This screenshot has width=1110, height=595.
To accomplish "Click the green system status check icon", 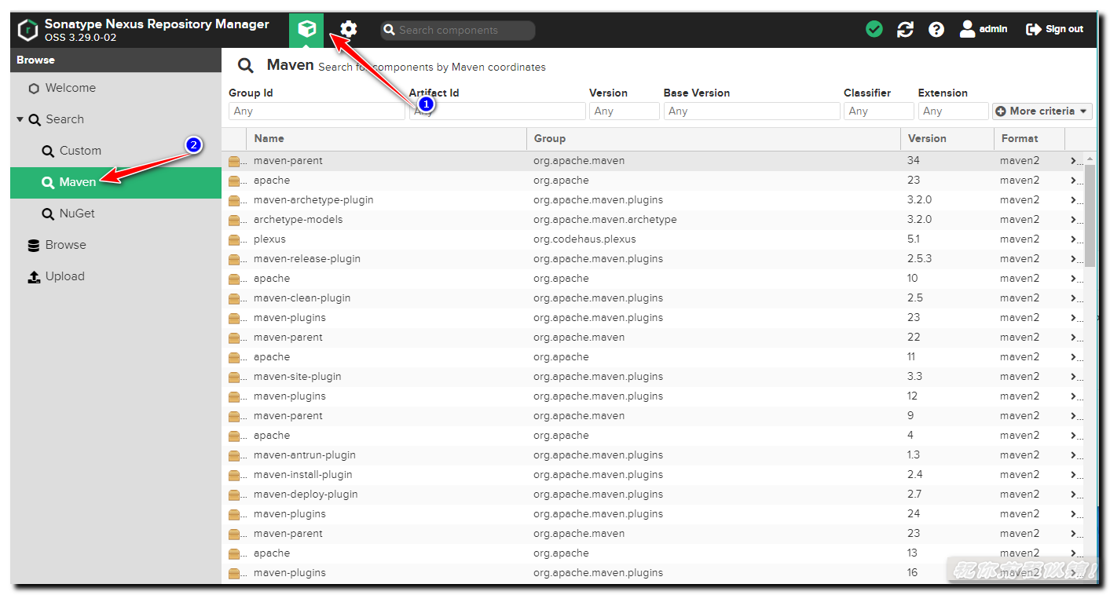I will [x=874, y=29].
